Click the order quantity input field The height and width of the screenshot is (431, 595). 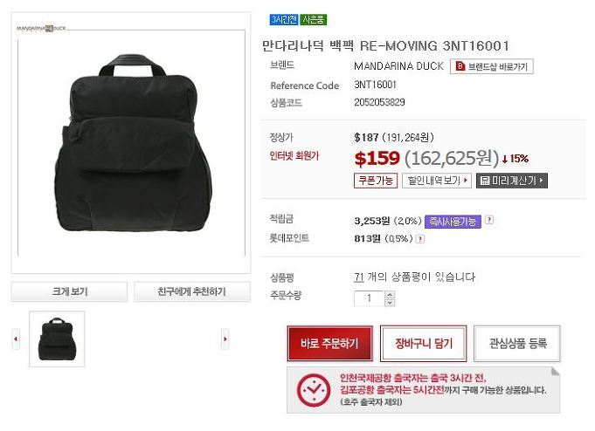(x=370, y=298)
